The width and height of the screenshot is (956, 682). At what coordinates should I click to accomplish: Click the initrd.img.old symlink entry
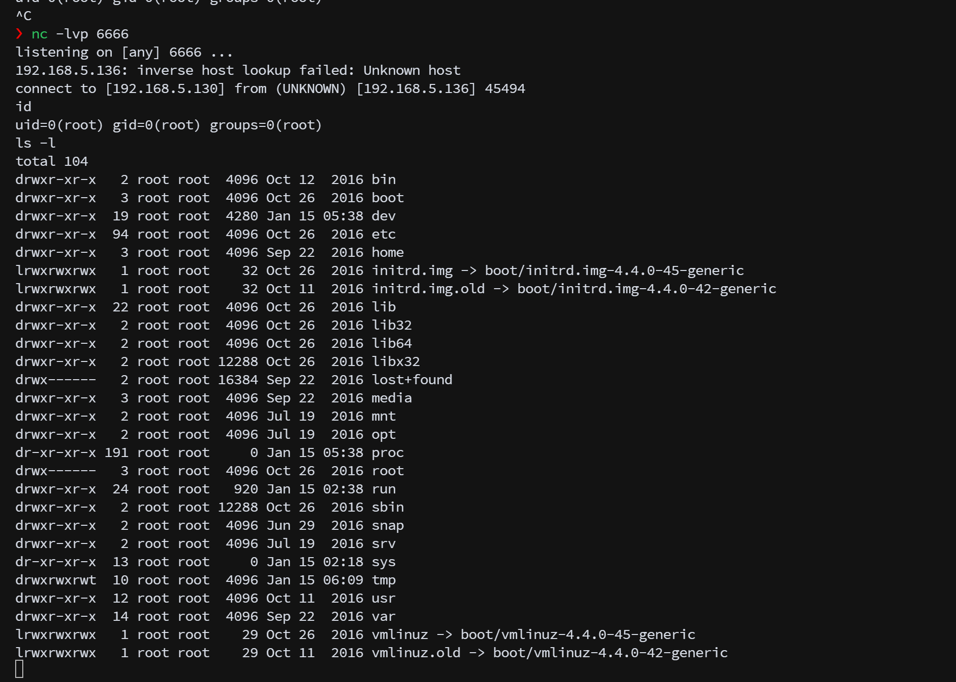(x=428, y=289)
